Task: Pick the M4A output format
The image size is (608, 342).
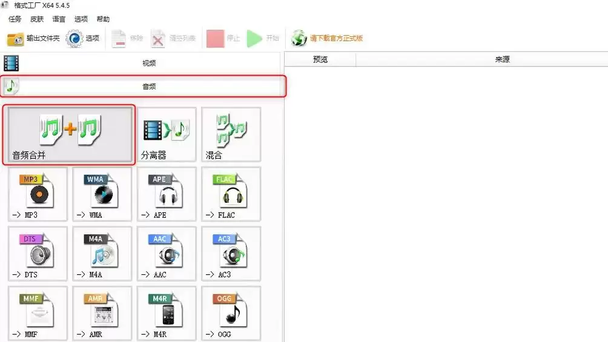Action: (x=102, y=254)
